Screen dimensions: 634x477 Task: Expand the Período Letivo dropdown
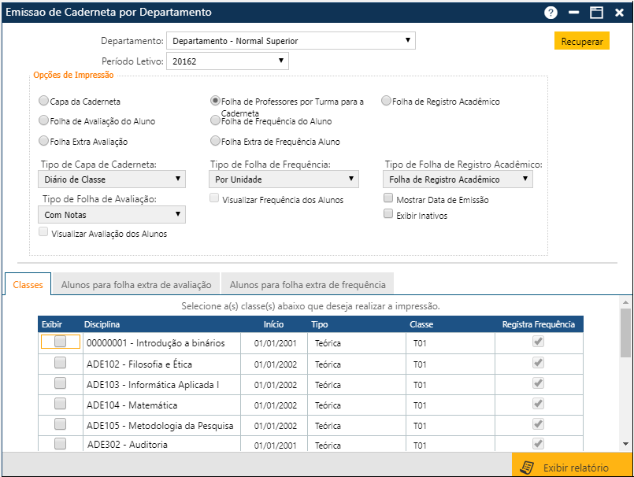[x=227, y=61]
